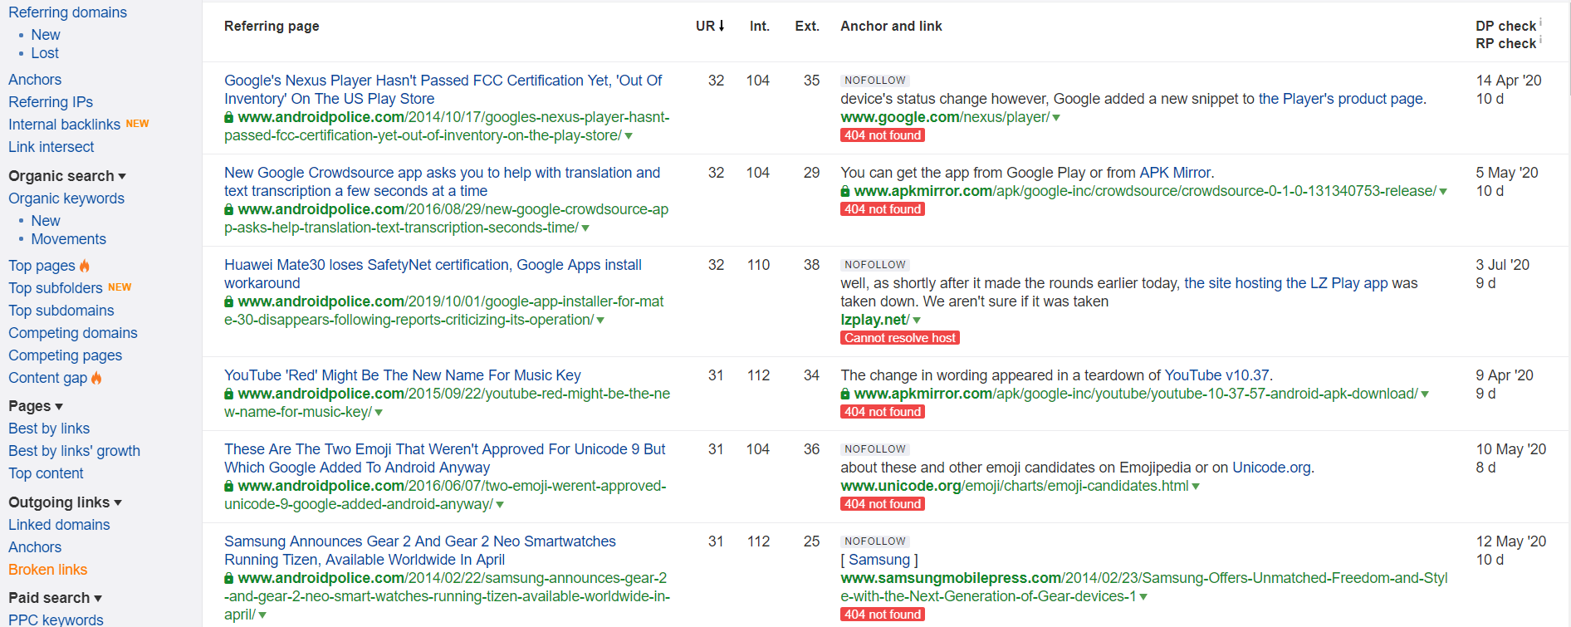Click the lock icon before the apkmirror crowdsource link
1571x627 pixels.
click(845, 192)
